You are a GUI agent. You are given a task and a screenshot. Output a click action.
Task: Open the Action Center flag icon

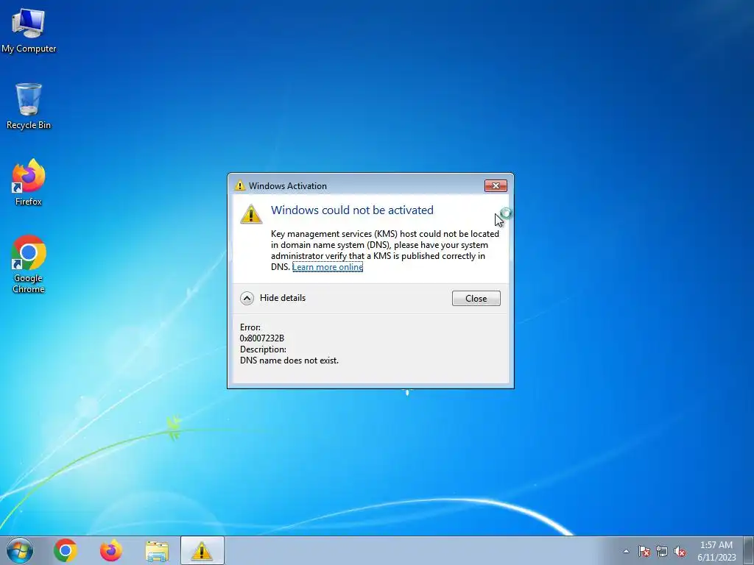point(644,551)
